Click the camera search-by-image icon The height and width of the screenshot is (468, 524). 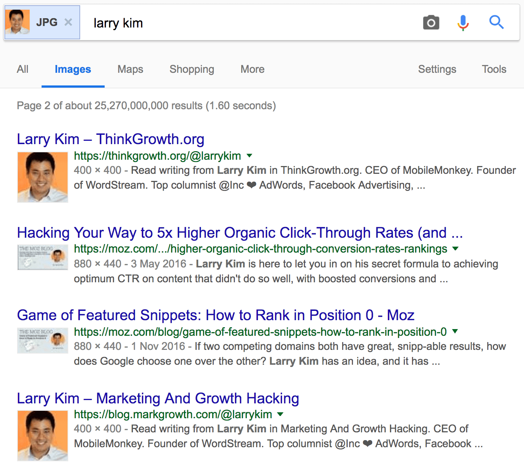(x=431, y=23)
